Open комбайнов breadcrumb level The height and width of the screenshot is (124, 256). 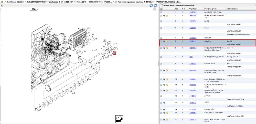pyautogui.click(x=54, y=2)
